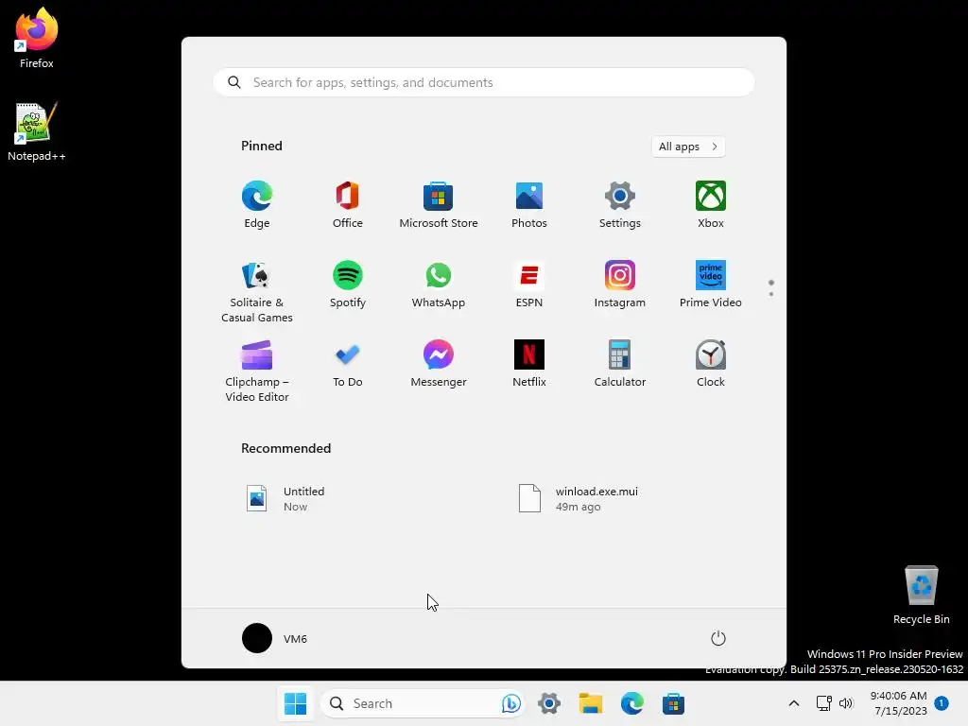
Task: Open Messenger
Action: tap(439, 364)
